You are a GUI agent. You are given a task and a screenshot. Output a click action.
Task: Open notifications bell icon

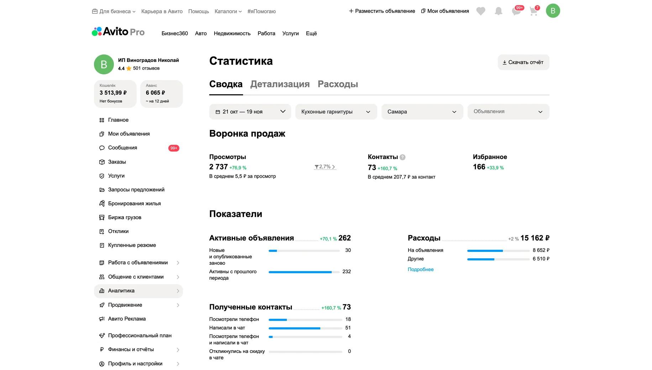(498, 11)
